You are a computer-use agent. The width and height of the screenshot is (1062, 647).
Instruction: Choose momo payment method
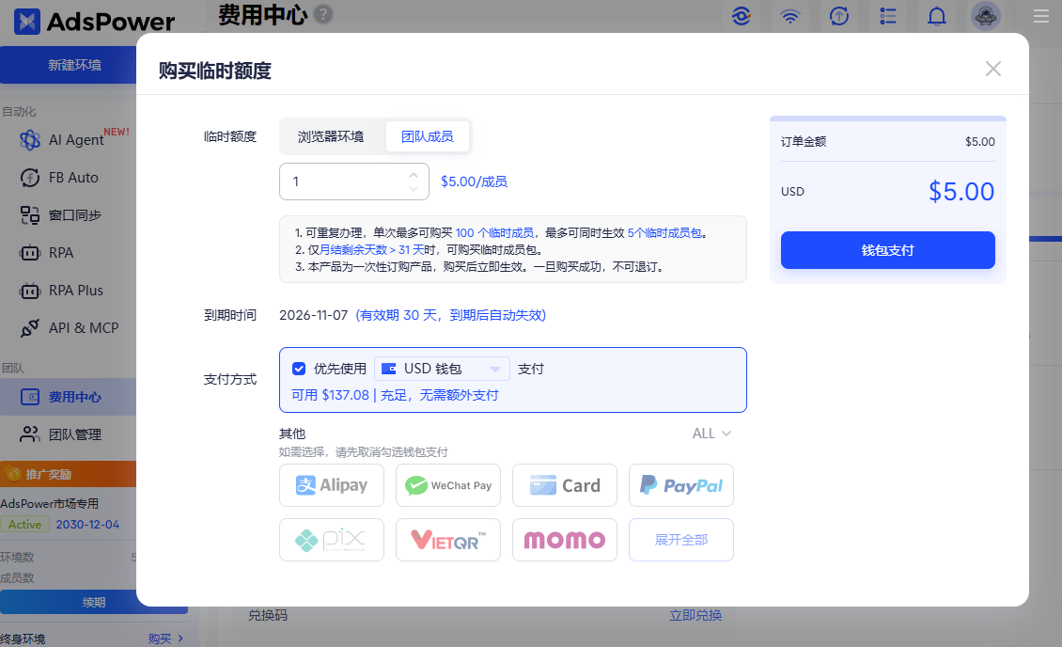565,540
